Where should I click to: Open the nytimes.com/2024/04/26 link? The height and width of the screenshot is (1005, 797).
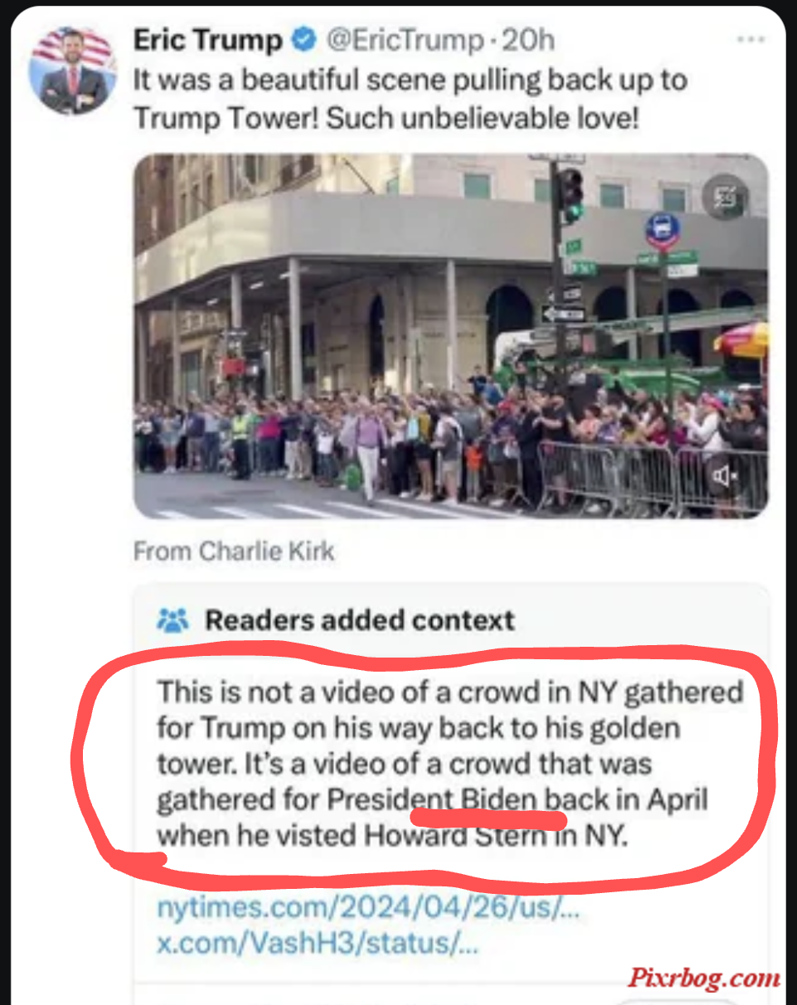pos(368,908)
